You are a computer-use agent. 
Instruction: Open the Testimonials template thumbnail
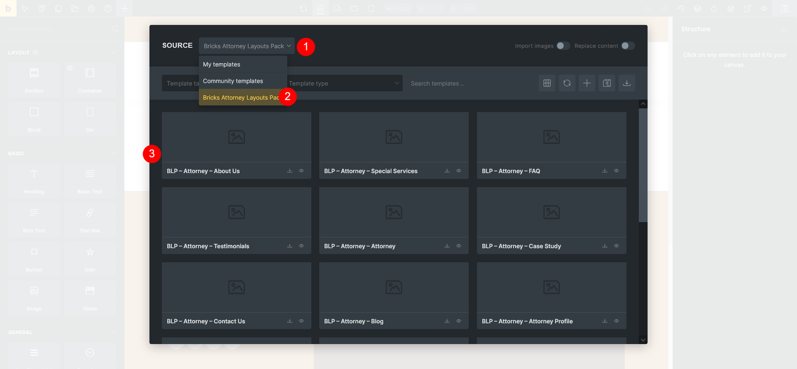237,212
